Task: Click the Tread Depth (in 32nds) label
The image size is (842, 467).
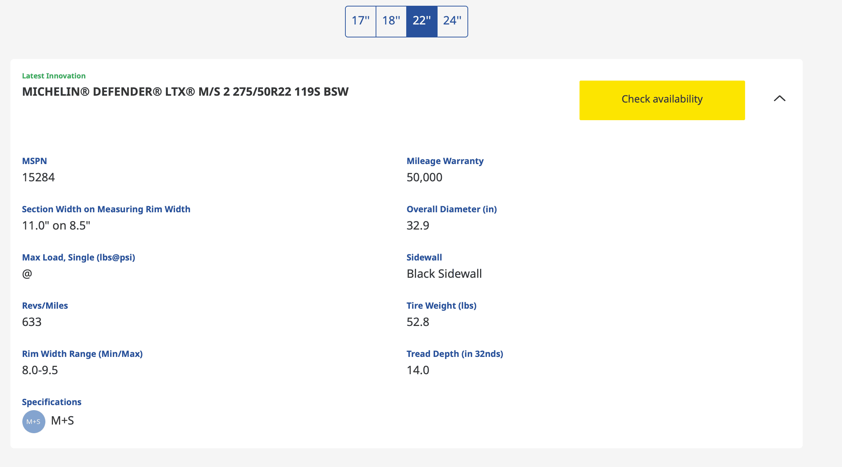Action: pos(454,354)
